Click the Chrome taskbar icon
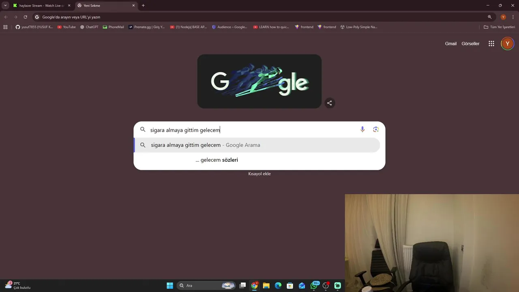 pos(254,286)
